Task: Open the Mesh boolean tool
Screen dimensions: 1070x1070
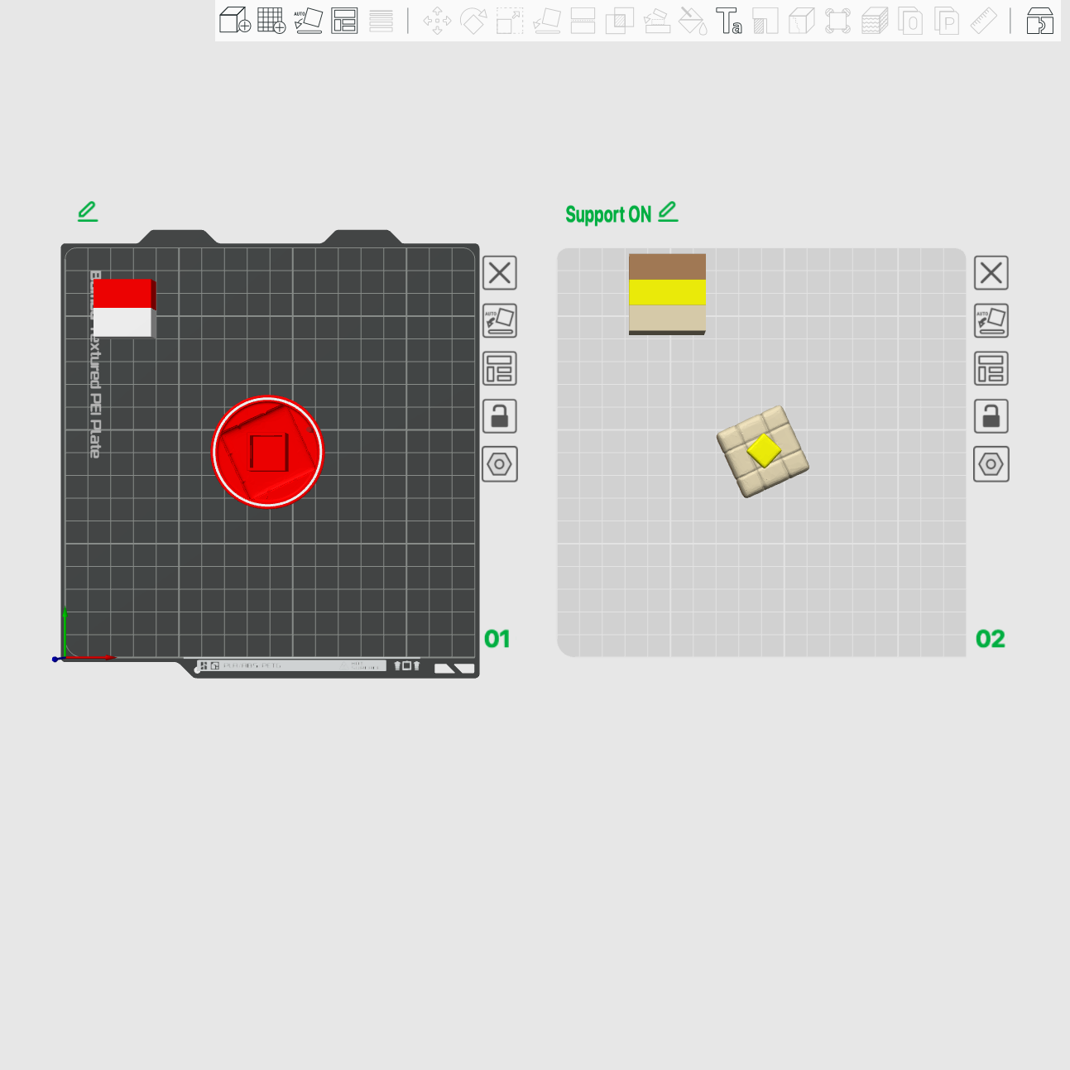Action: pyautogui.click(x=619, y=20)
